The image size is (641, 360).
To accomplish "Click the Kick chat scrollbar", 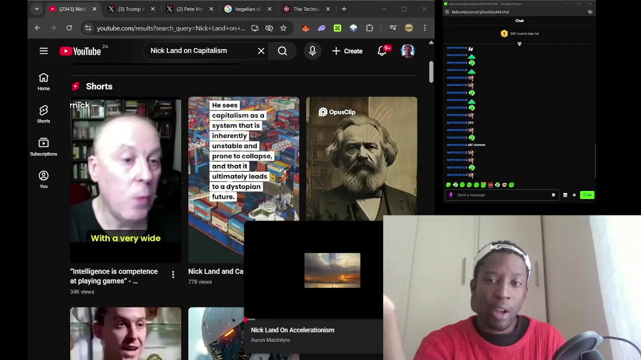I will point(595,160).
